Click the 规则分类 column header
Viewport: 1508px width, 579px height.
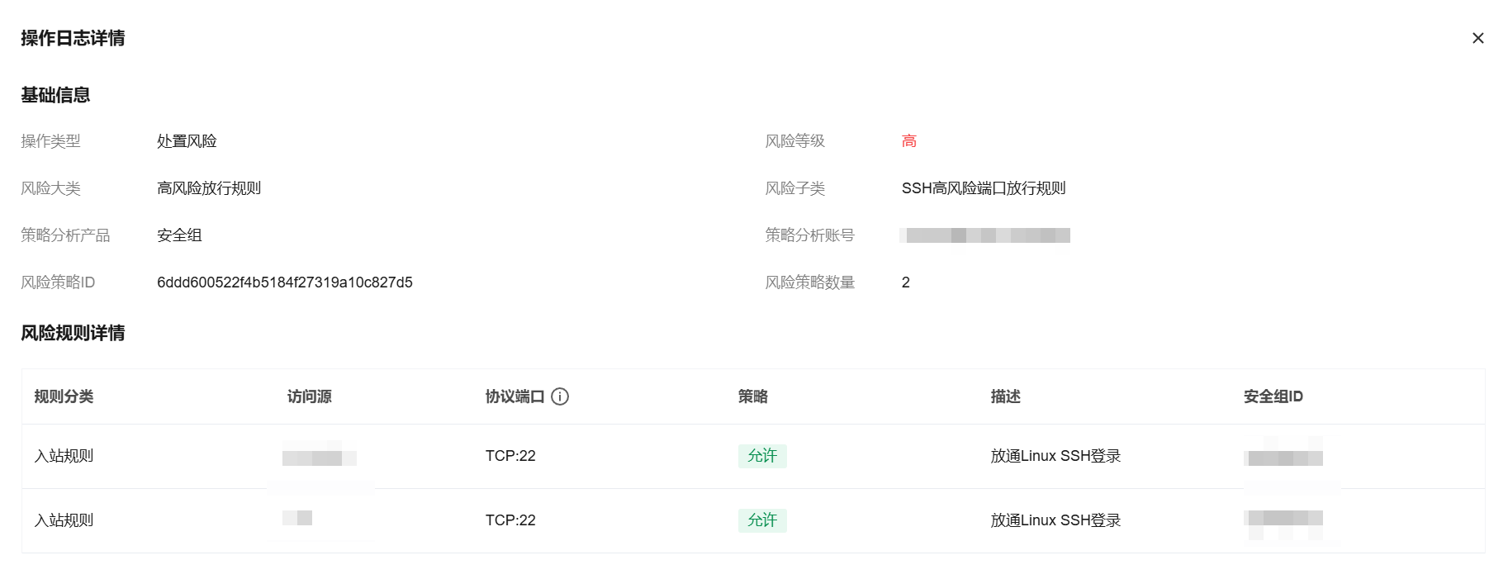click(x=64, y=396)
